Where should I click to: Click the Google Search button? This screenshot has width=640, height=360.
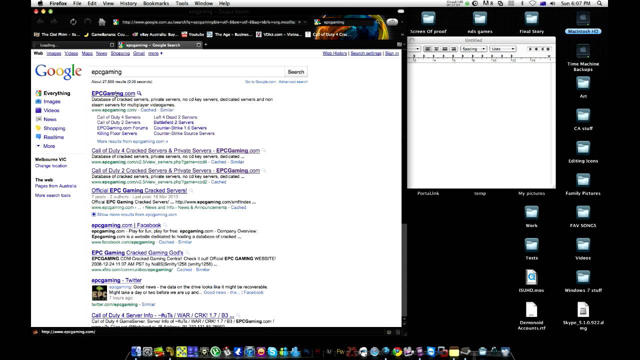pos(295,72)
